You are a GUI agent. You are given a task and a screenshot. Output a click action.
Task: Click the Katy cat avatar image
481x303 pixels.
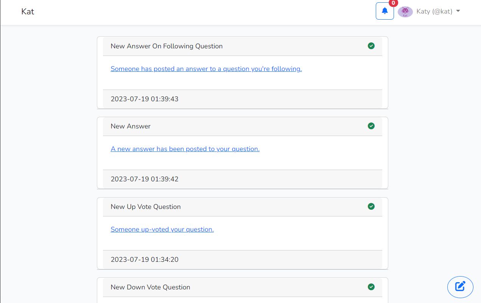405,12
